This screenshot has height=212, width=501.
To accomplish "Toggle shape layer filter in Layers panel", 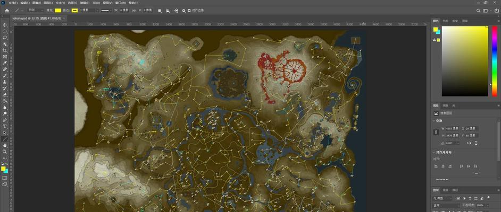I will [476, 198].
